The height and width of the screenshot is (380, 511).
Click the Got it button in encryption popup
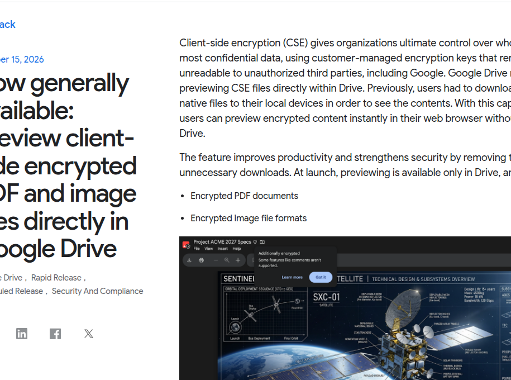point(321,277)
